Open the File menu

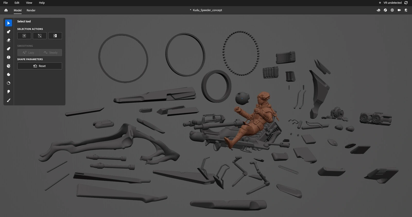point(5,3)
